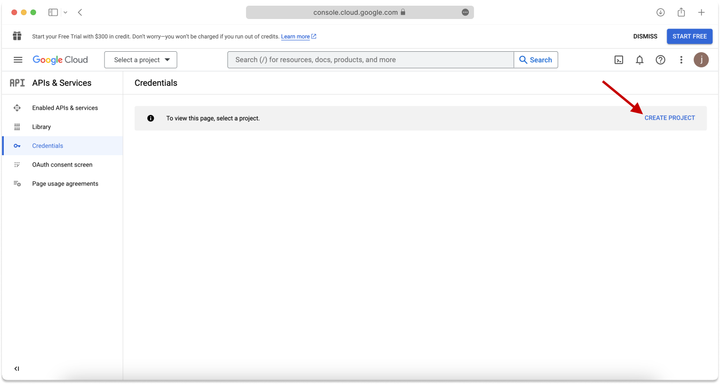Open the more options three-dot menu

pos(681,60)
